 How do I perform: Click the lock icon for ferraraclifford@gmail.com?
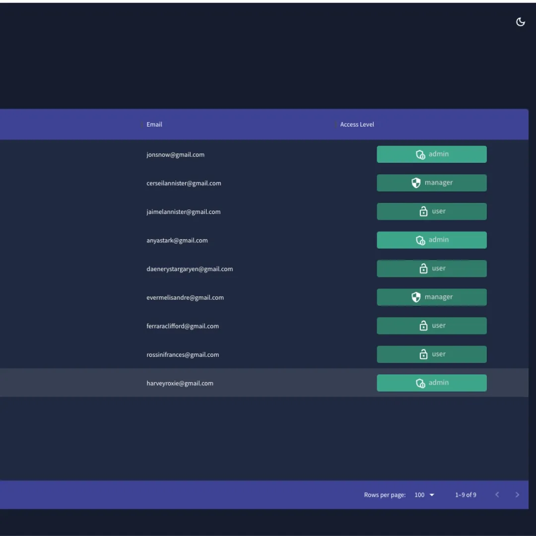click(423, 326)
